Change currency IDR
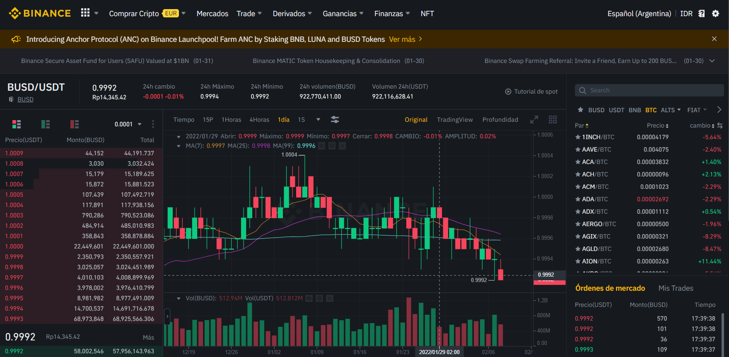 (686, 14)
